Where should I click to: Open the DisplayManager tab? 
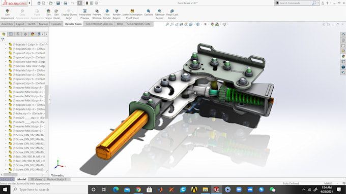coord(33,34)
